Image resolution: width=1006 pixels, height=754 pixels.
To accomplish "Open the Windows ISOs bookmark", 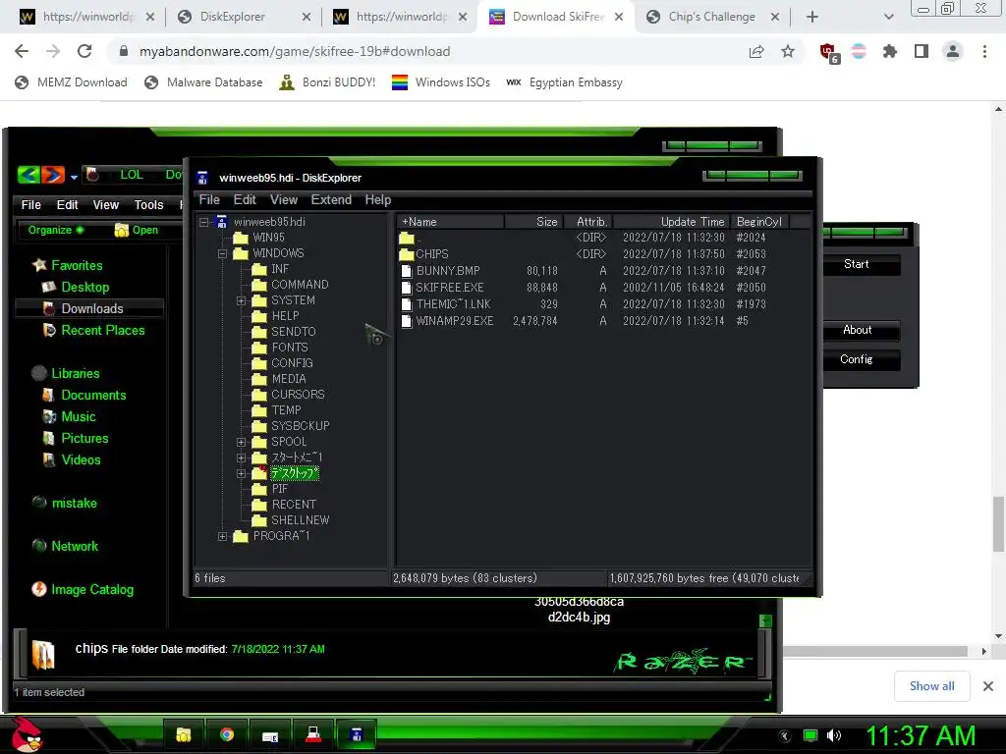I will click(441, 82).
